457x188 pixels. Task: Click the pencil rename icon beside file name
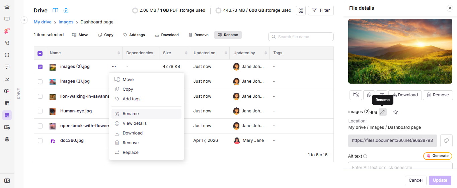(383, 112)
